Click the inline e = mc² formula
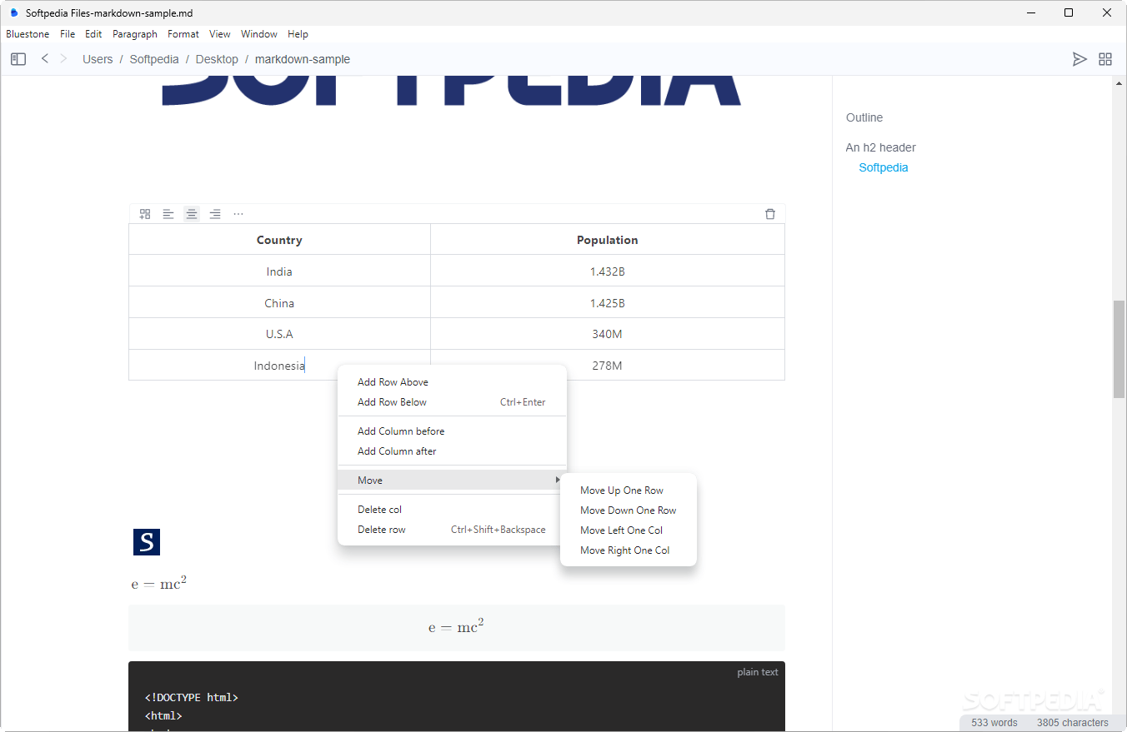 point(159,583)
